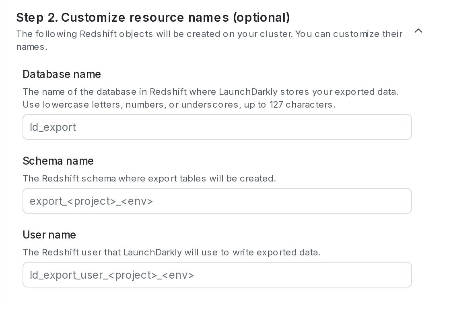The width and height of the screenshot is (449, 310).
Task: Click the 'Schema name' label
Action: [x=58, y=161]
